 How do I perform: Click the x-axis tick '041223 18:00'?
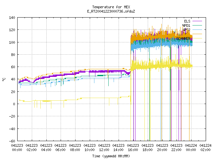(148, 148)
